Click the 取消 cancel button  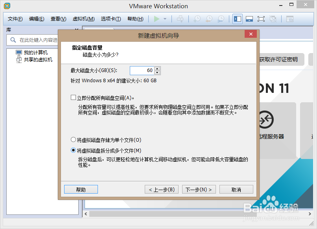point(236,189)
